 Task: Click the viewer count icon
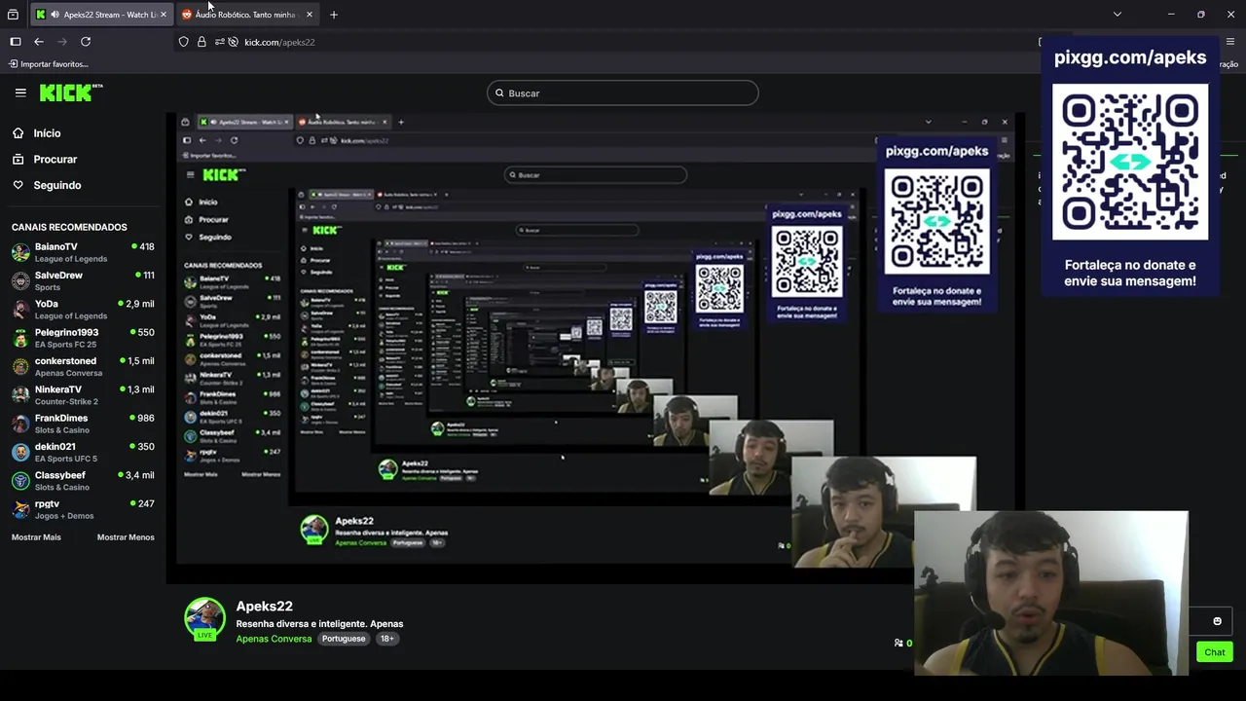(x=898, y=643)
